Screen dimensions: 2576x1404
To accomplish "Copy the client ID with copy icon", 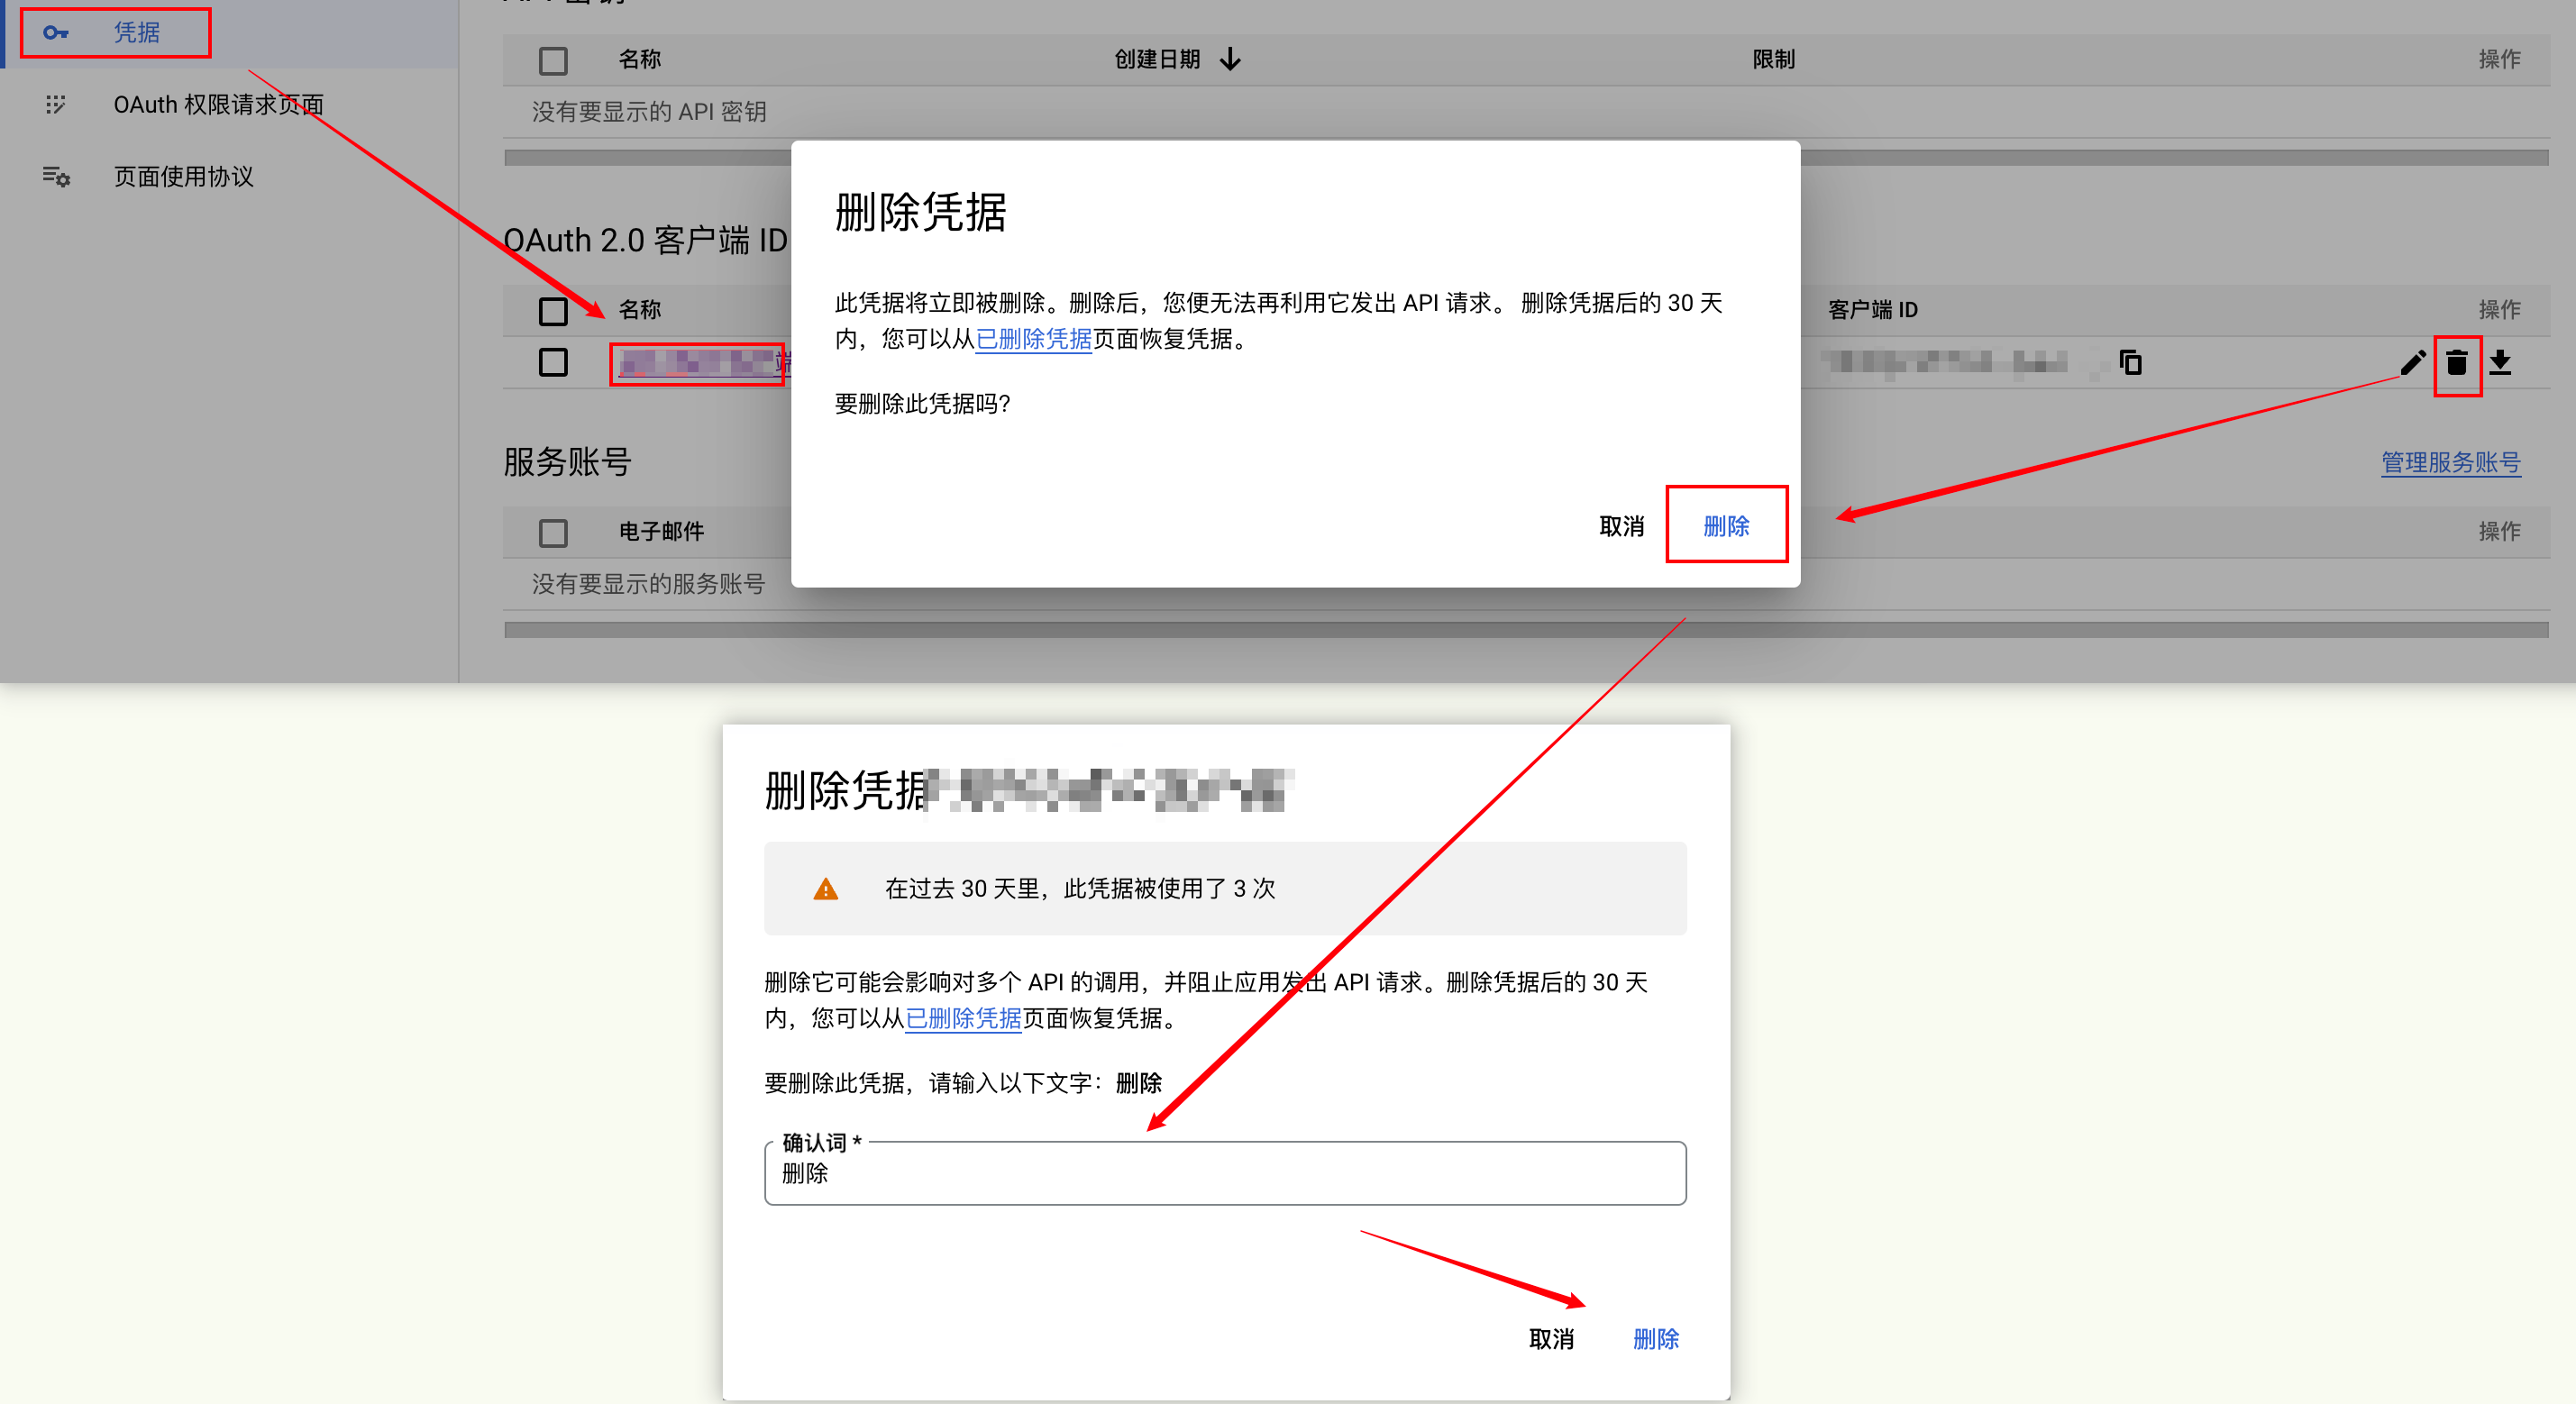I will coord(2130,362).
